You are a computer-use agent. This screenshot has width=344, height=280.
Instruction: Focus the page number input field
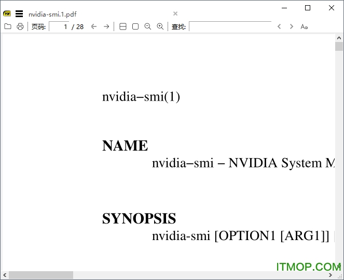(x=59, y=26)
